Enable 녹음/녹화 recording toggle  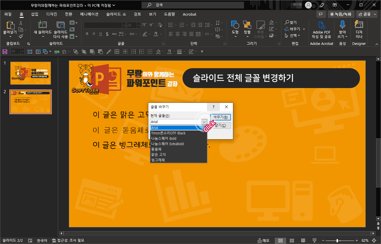point(341,14)
